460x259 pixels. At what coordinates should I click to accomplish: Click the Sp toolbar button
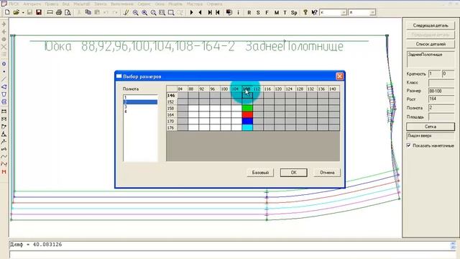(294, 13)
